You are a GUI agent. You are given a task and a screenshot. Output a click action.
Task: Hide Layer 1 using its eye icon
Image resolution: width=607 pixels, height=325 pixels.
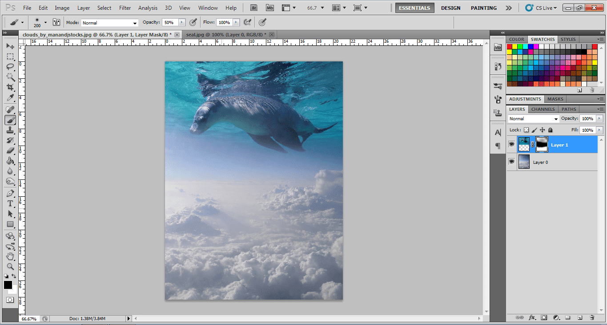[511, 145]
